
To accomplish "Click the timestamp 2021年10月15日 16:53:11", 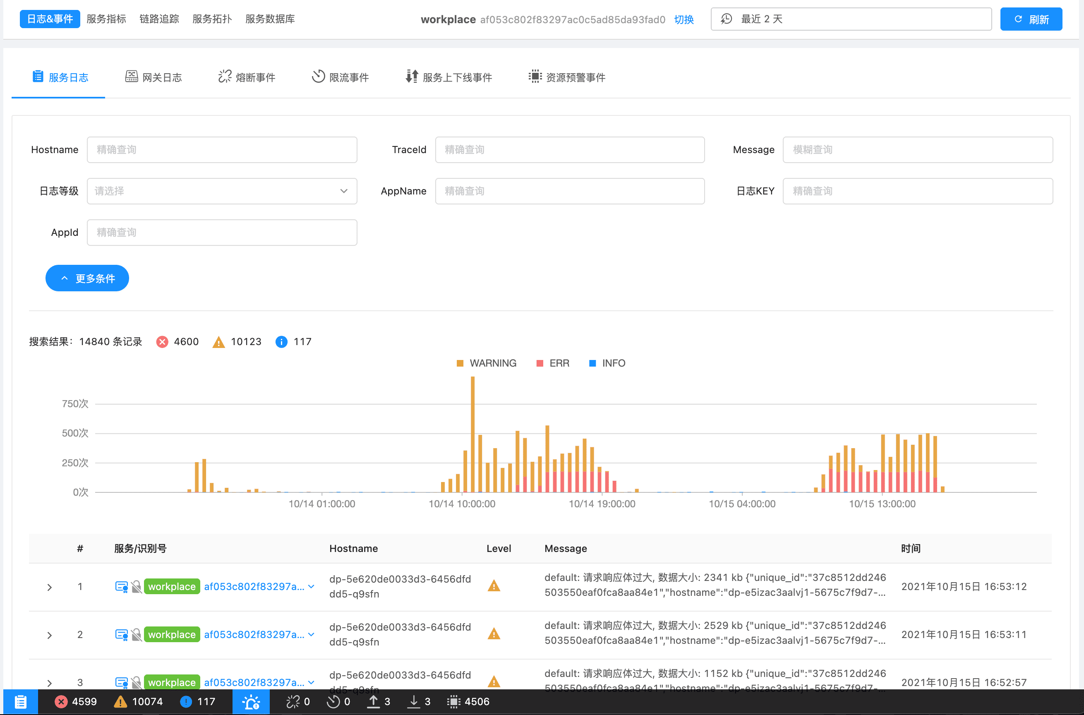I will [x=964, y=634].
